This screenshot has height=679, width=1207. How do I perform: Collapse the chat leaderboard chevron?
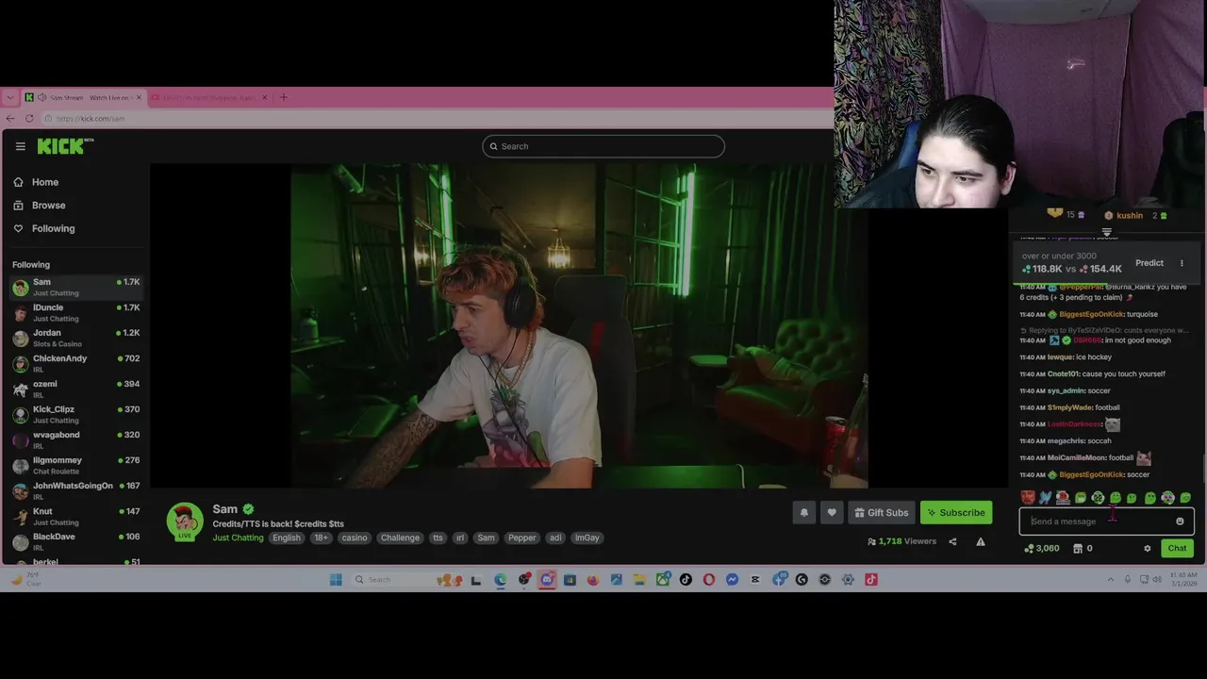[x=1107, y=232]
